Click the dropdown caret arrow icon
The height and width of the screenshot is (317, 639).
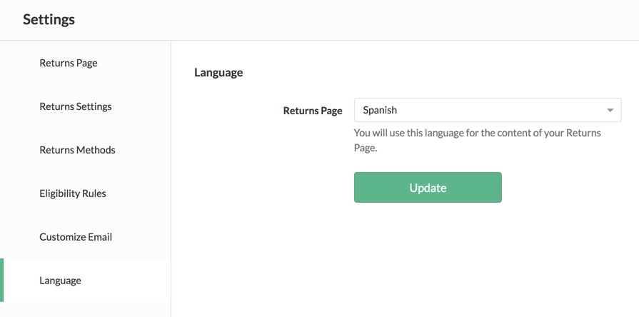(610, 111)
